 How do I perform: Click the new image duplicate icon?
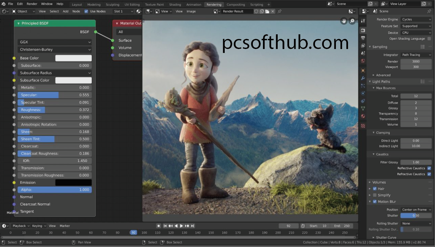click(262, 11)
